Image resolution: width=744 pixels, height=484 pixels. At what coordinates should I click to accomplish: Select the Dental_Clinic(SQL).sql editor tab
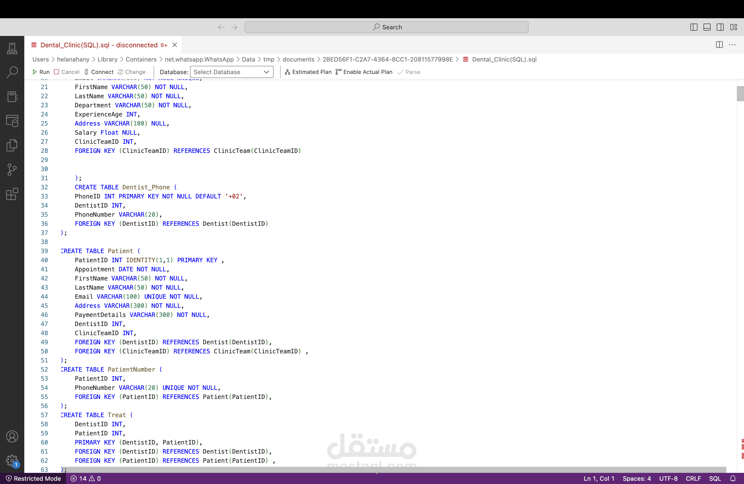pos(103,45)
